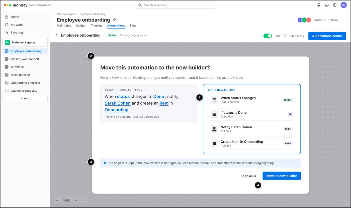The width and height of the screenshot is (351, 208).
Task: Open the board's three-dot more menu
Action: 343,20
